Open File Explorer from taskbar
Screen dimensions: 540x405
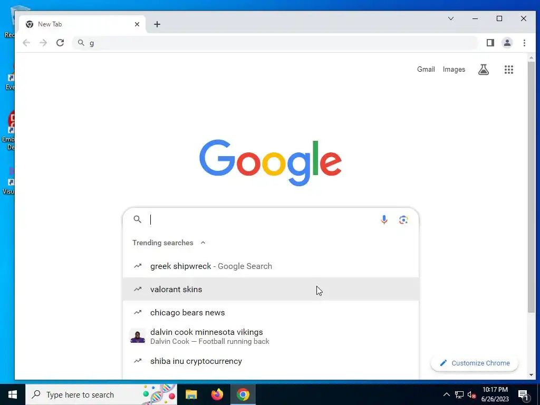(x=191, y=394)
